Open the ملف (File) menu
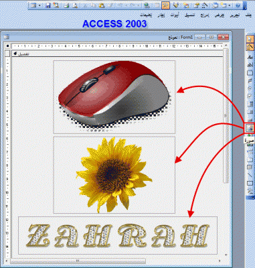Image resolution: width=255 pixels, height=268 pixels. pos(248,15)
